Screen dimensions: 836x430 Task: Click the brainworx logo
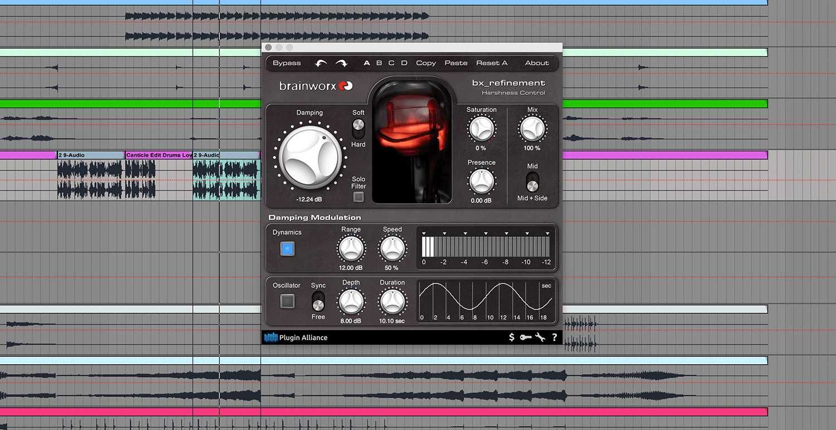tap(316, 86)
